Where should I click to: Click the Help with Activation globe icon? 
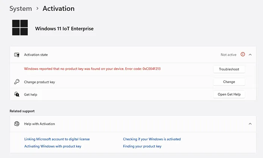(17, 124)
